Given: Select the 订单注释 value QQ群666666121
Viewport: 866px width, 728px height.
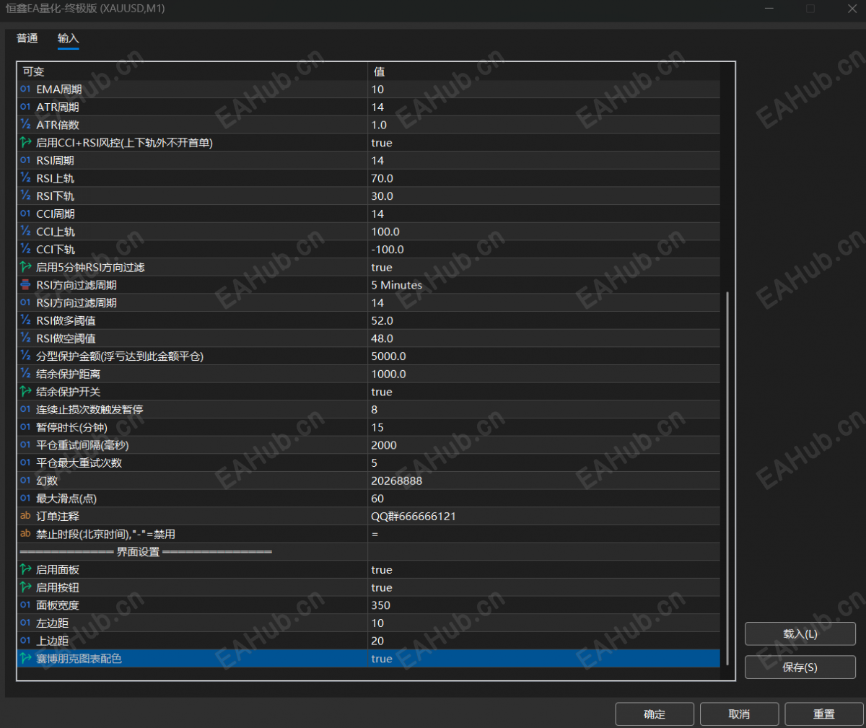Looking at the screenshot, I should (414, 517).
